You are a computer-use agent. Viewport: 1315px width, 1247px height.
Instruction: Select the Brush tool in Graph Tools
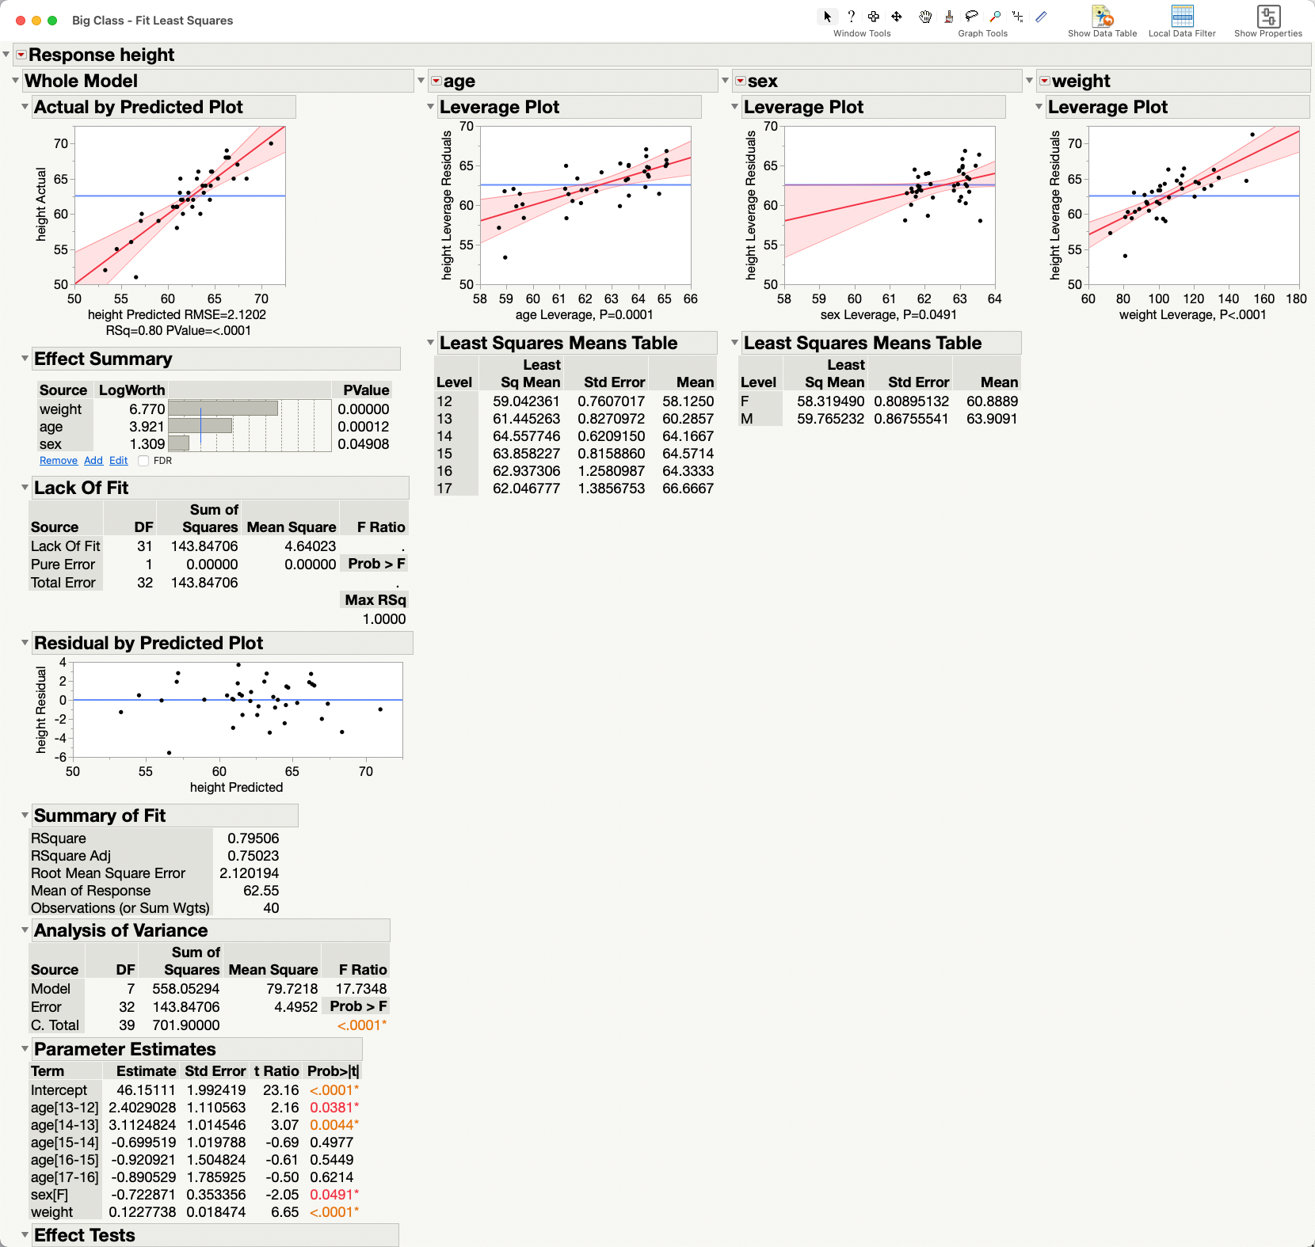pos(947,16)
